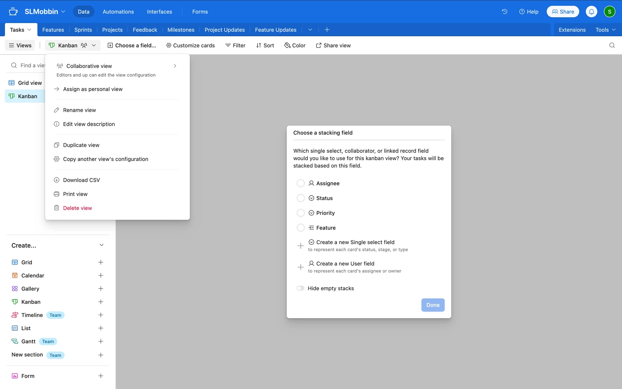
Task: Switch to the Milestones table tab
Action: [181, 30]
